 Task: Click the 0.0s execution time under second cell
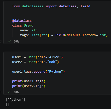[x=16, y=92]
